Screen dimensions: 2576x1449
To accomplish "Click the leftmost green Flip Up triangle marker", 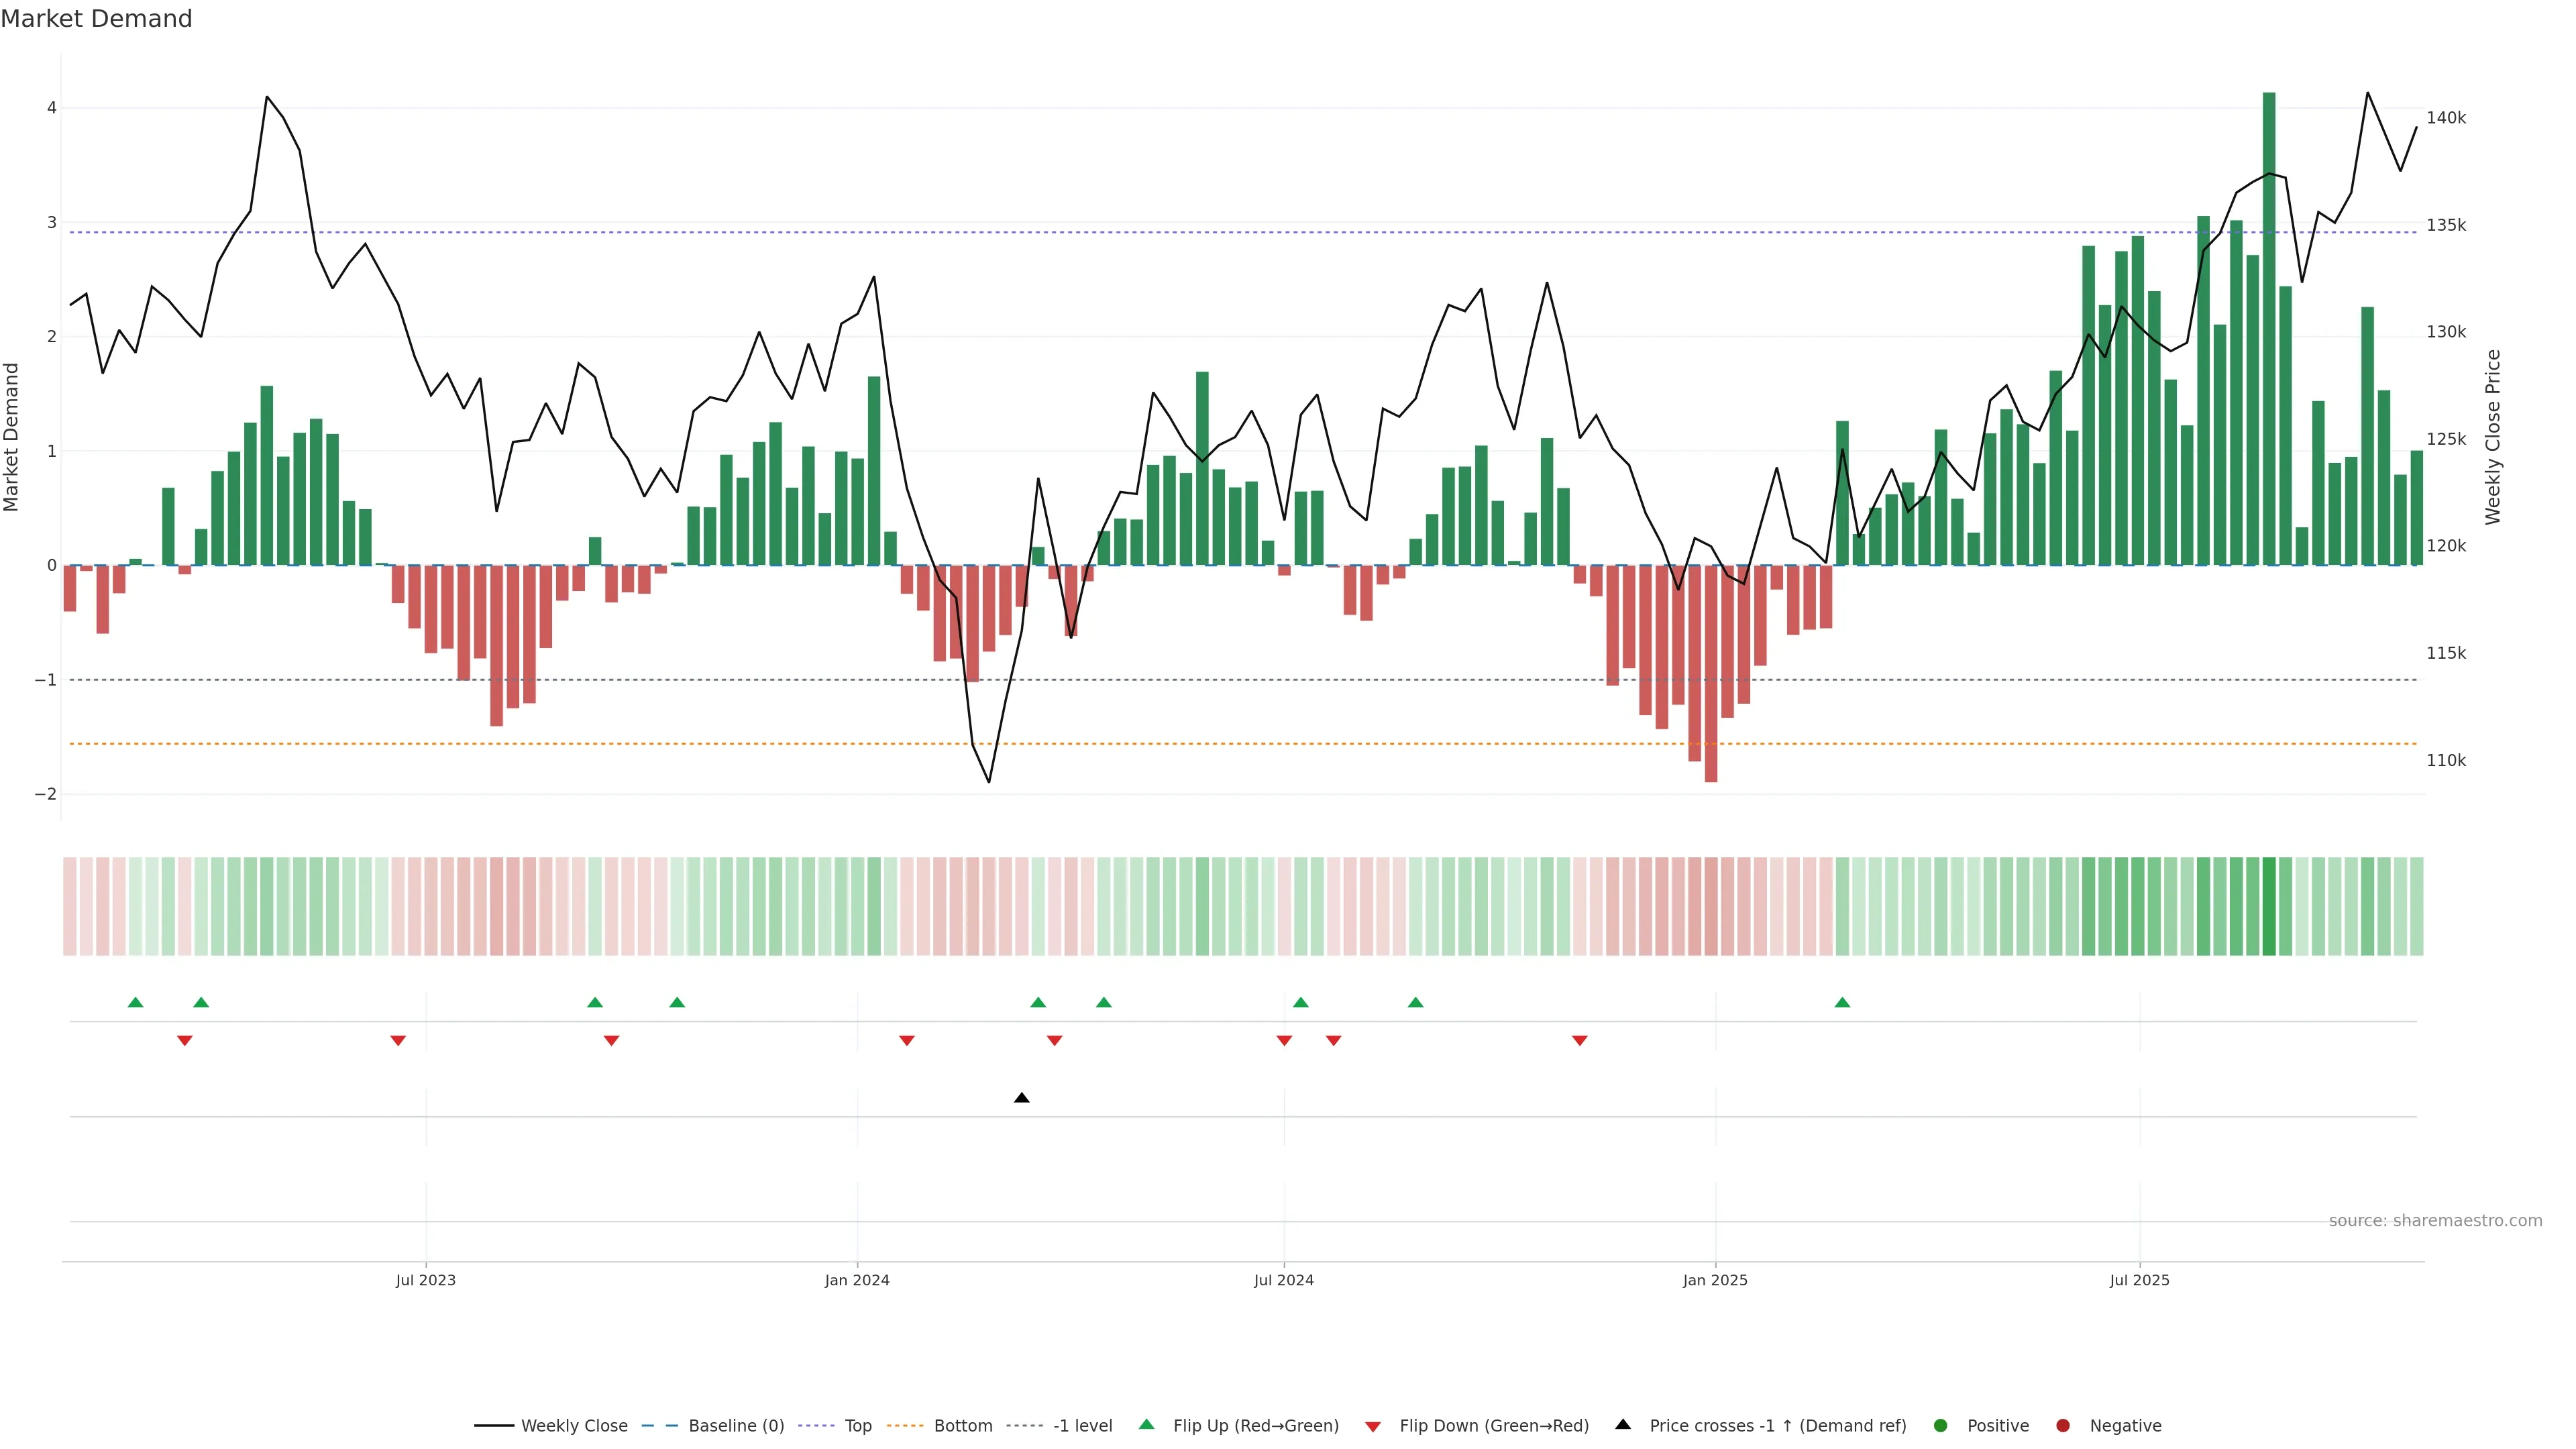I will pyautogui.click(x=136, y=1002).
